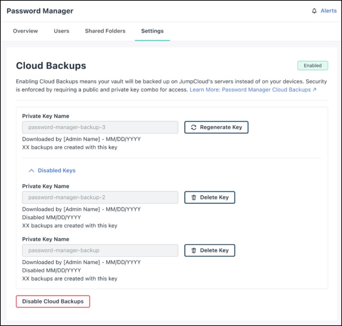
Task: Click the green Enabled status badge
Action: (x=313, y=65)
